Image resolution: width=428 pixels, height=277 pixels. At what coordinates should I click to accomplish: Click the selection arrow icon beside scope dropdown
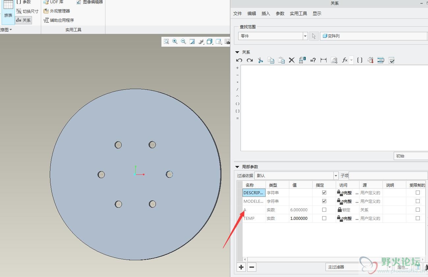(314, 36)
